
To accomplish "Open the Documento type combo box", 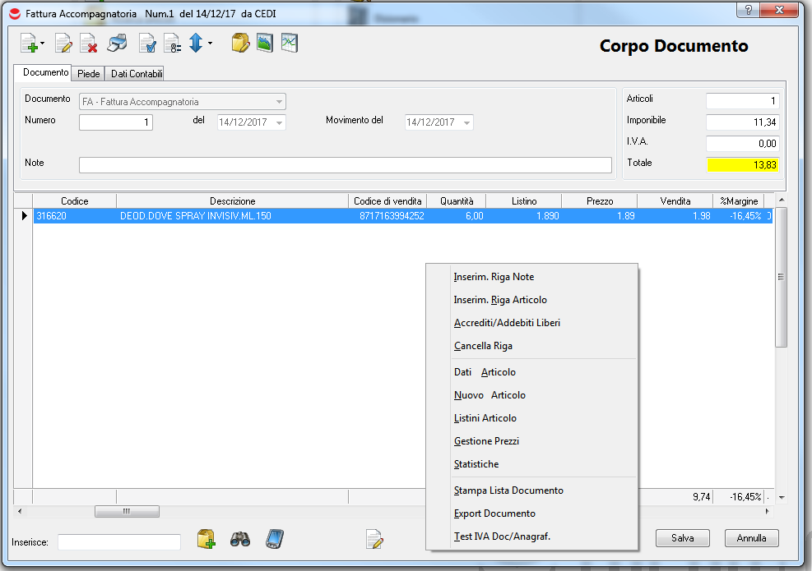I will click(280, 103).
